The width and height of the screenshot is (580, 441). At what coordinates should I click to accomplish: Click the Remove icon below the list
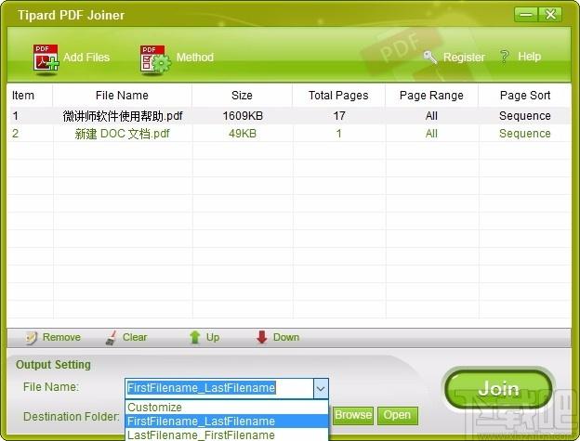coord(31,338)
